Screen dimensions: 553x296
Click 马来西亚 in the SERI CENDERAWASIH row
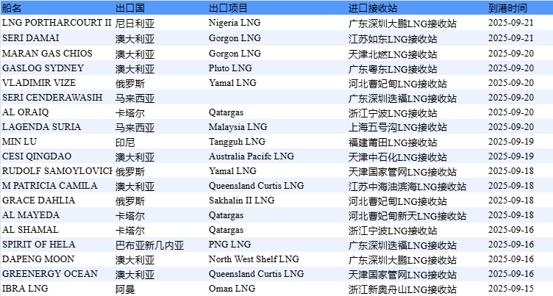135,98
